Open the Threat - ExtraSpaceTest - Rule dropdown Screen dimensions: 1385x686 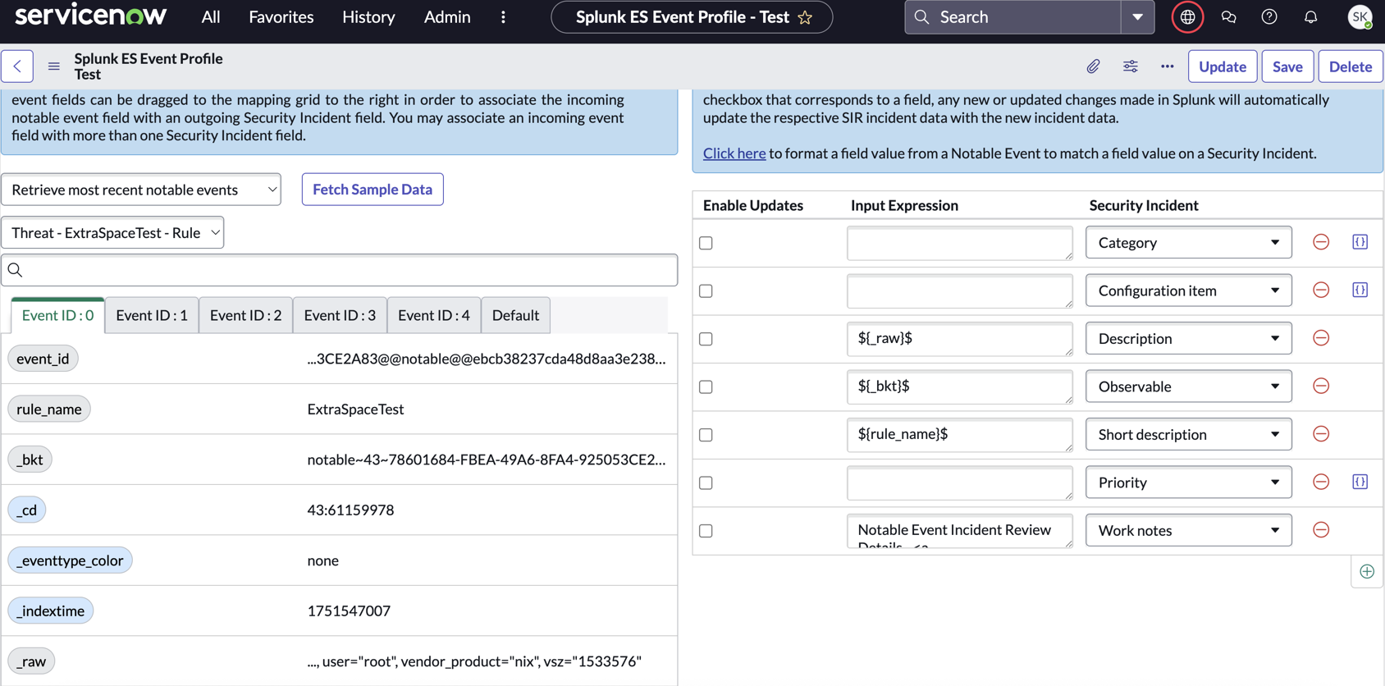point(112,233)
